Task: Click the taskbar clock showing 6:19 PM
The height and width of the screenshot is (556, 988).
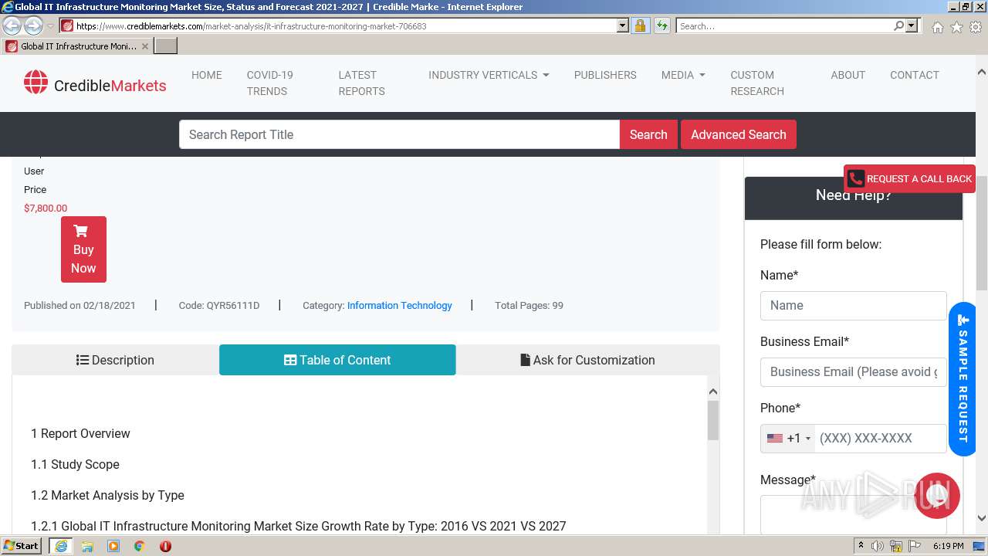Action: pyautogui.click(x=948, y=546)
